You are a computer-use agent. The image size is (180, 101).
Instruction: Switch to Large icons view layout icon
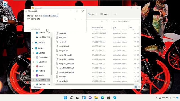pyautogui.click(x=139, y=87)
